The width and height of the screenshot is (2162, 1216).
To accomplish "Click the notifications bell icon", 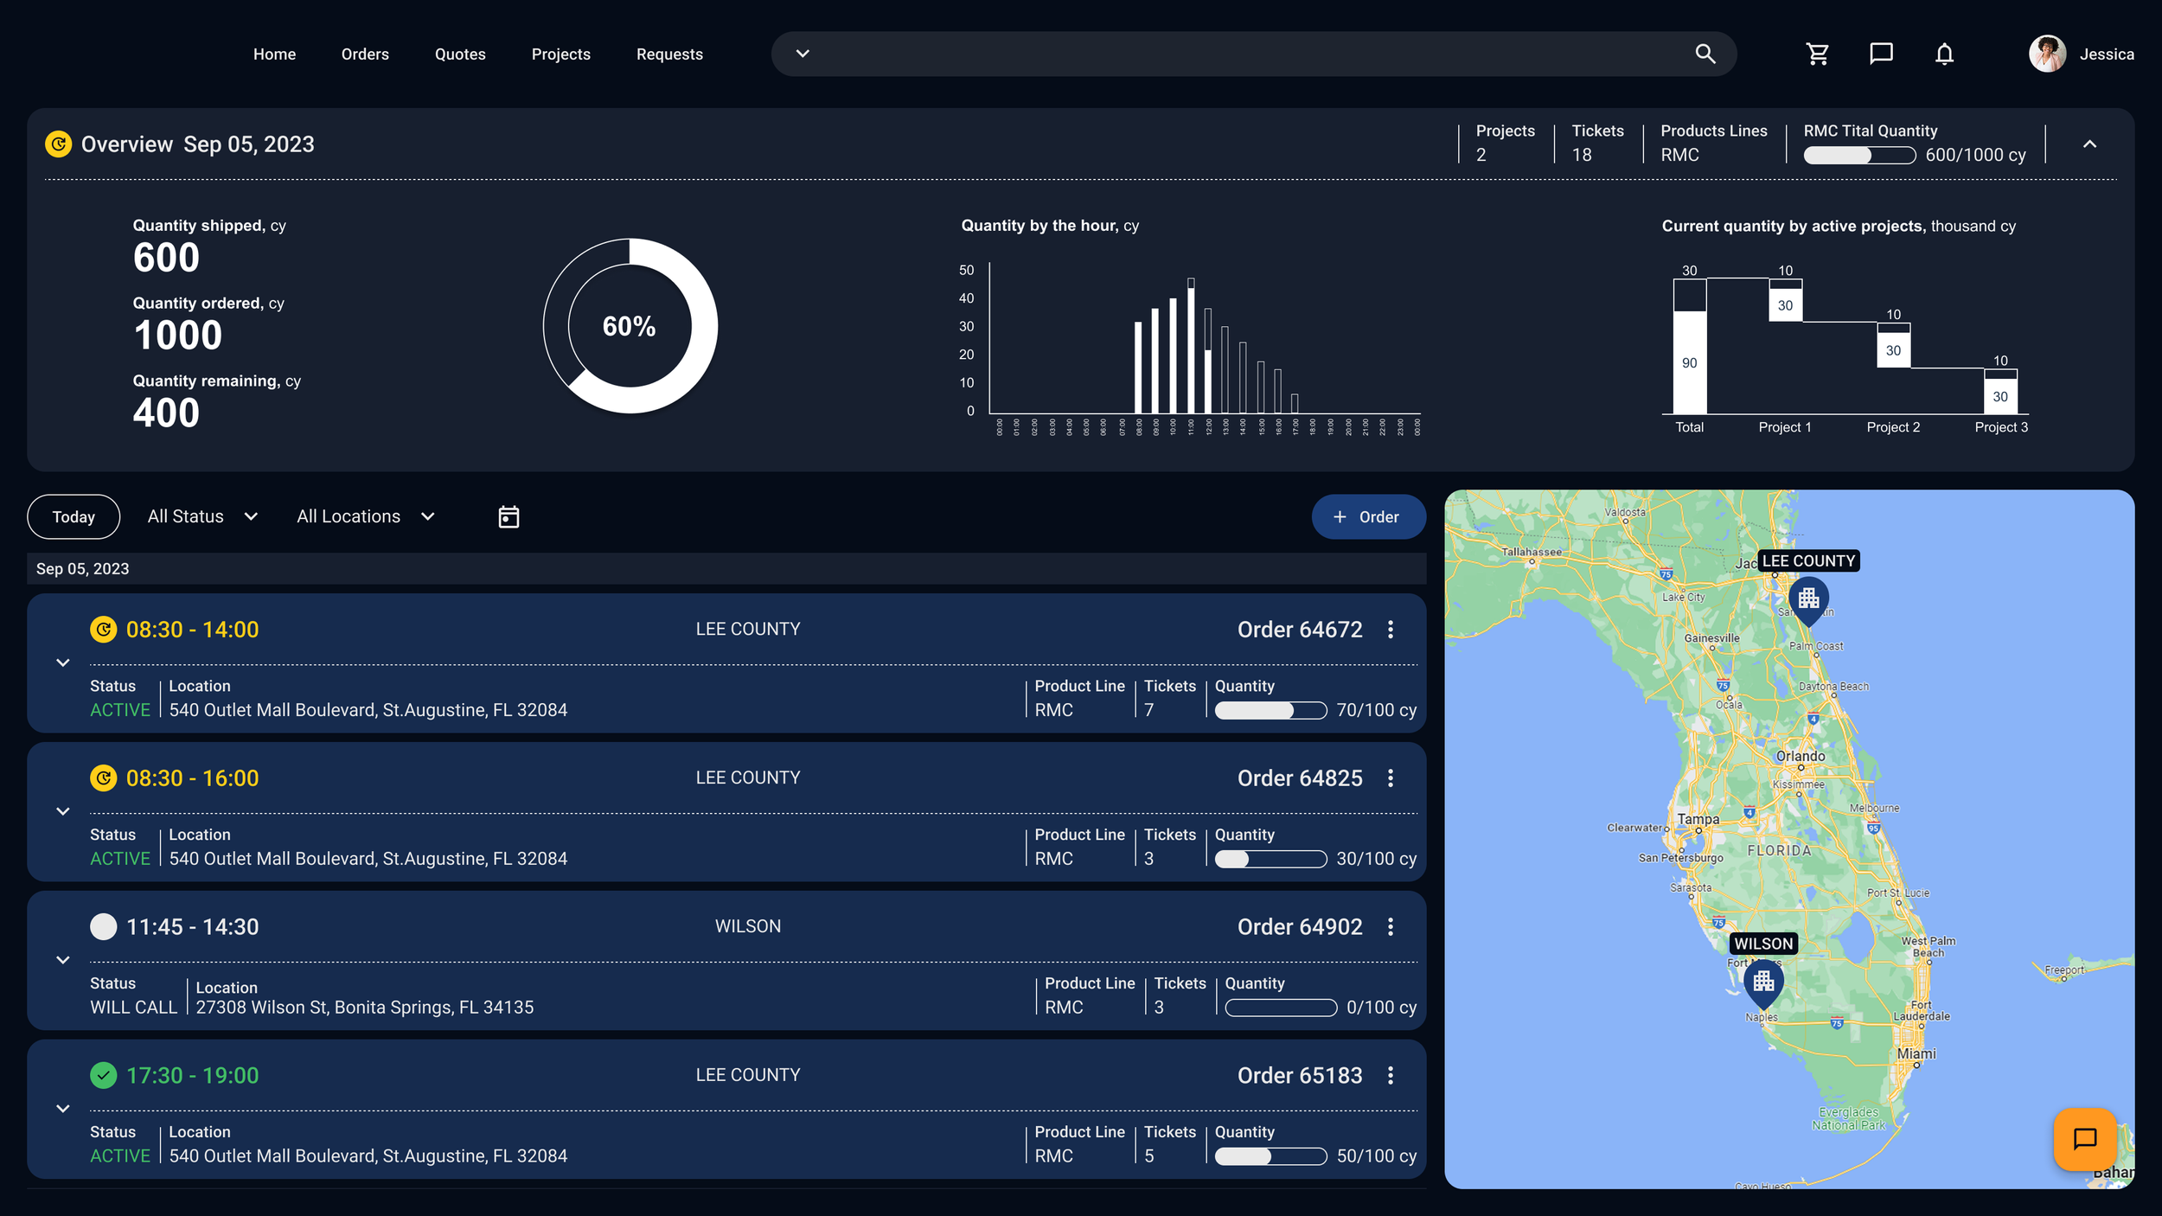I will (x=1944, y=54).
